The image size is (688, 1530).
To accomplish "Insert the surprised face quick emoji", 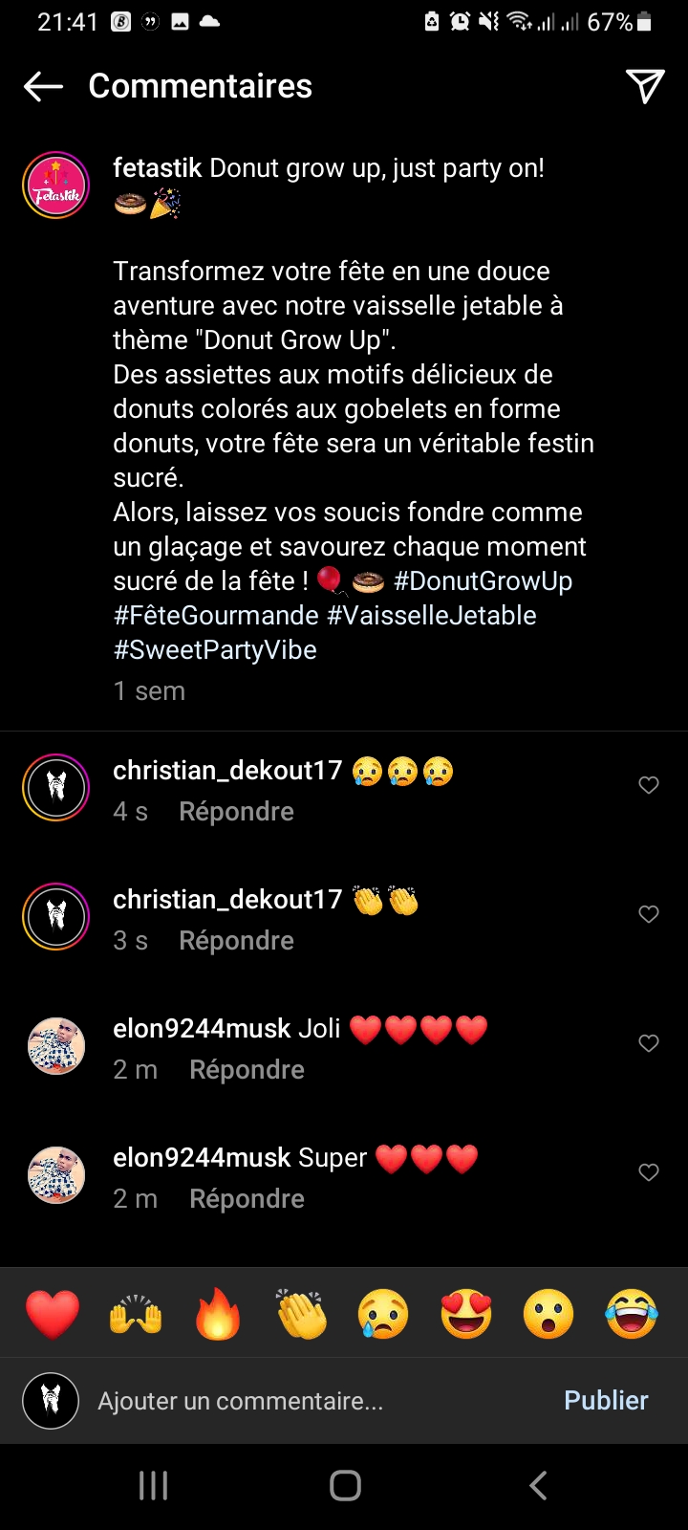I will [548, 1314].
